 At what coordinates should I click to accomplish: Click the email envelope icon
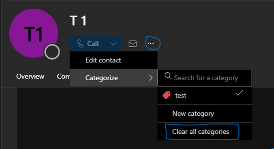(x=133, y=44)
